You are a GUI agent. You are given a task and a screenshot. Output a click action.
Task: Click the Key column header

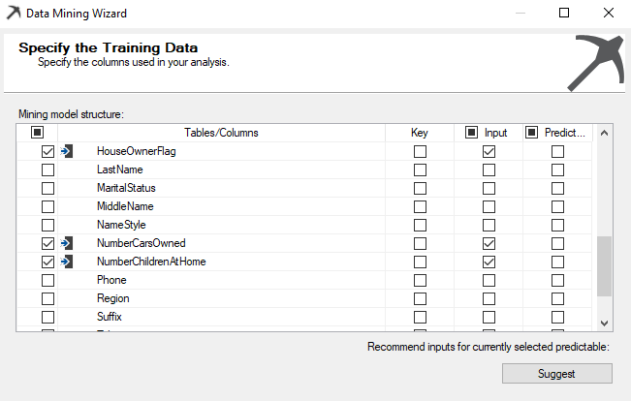pos(419,133)
